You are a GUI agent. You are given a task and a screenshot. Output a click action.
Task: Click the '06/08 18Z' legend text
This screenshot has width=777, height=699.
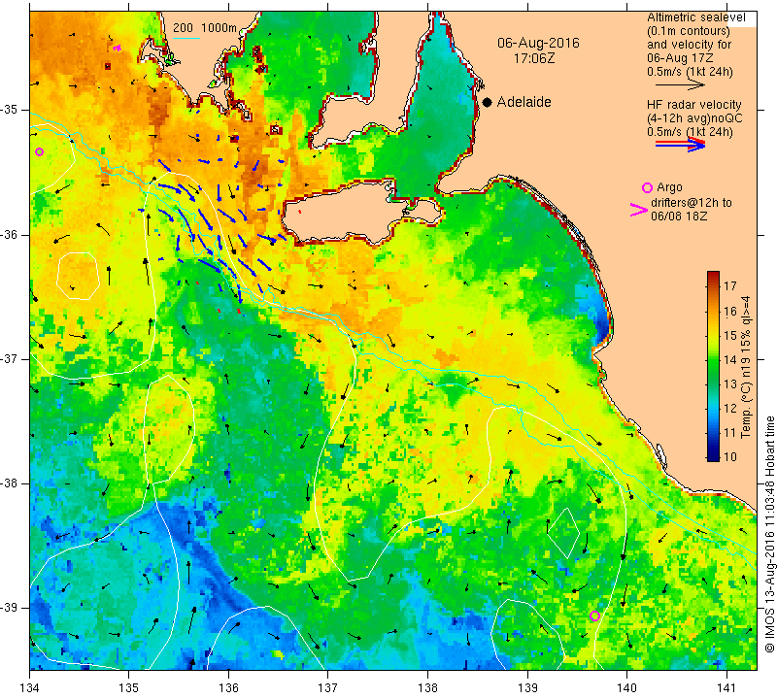[x=679, y=216]
